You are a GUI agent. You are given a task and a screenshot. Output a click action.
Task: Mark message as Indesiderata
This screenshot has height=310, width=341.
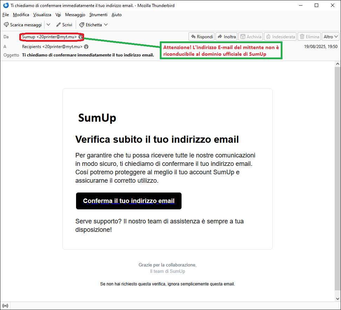click(280, 37)
